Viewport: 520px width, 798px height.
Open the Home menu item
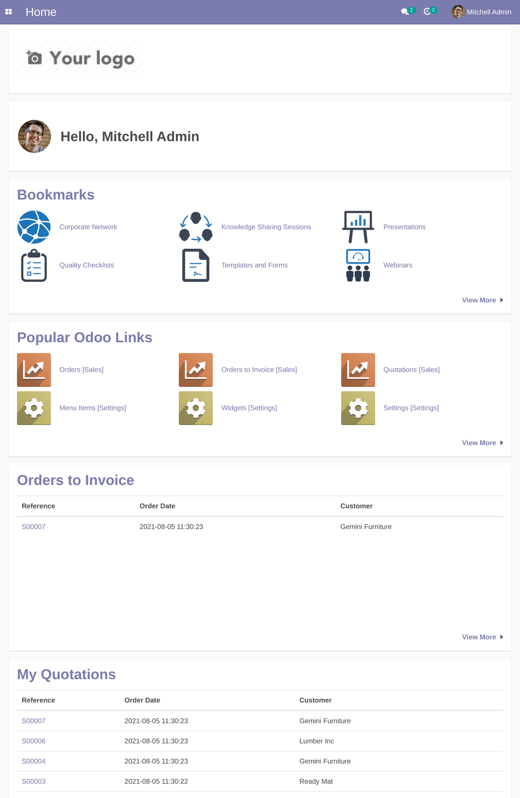[41, 12]
